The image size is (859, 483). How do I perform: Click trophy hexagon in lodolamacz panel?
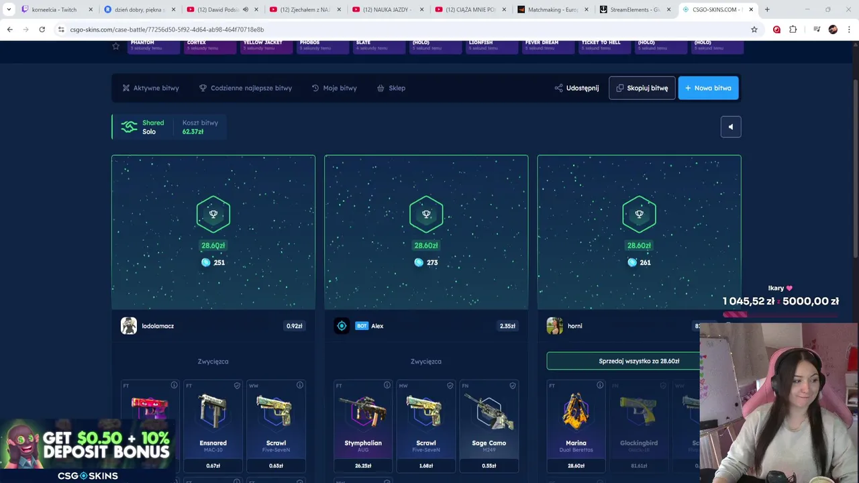(x=213, y=214)
